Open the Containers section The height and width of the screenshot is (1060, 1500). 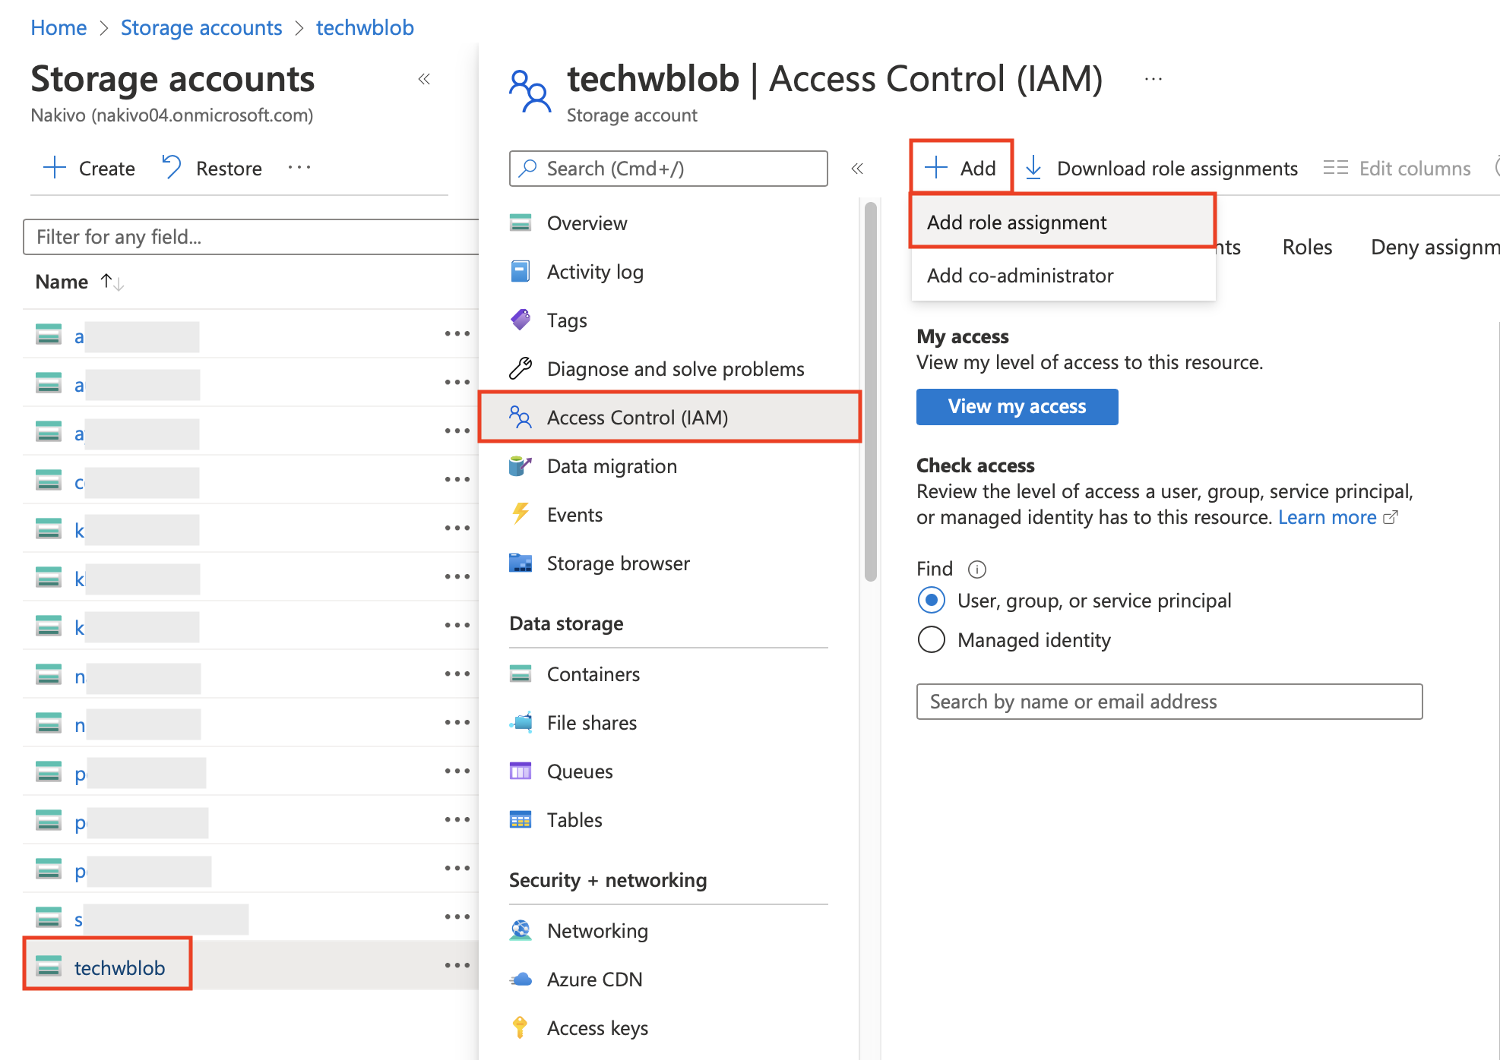[x=593, y=674]
